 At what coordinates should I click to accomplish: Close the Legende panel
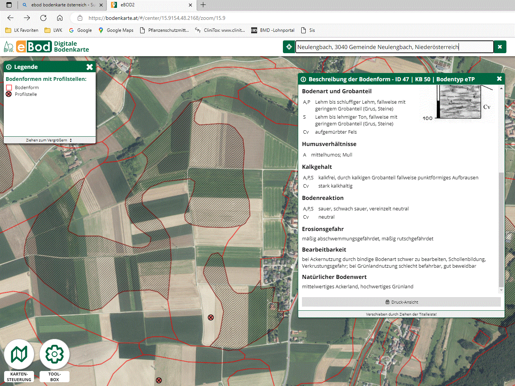[x=89, y=67]
